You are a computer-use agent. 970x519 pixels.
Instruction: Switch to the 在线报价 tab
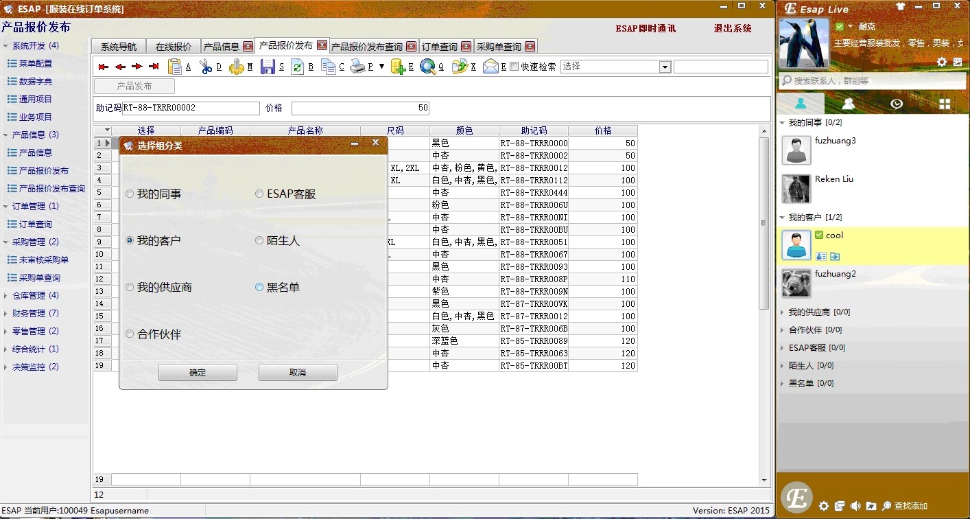(173, 47)
